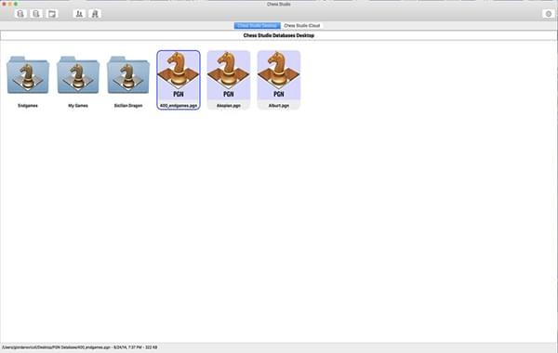The image size is (558, 353).
Task: Click the "400_endgames.pgn" file name
Action: click(179, 106)
